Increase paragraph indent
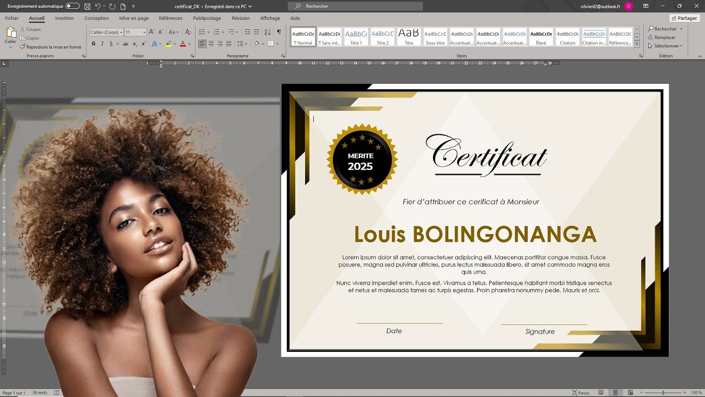Screen dimensions: 705x397 (x=256, y=32)
